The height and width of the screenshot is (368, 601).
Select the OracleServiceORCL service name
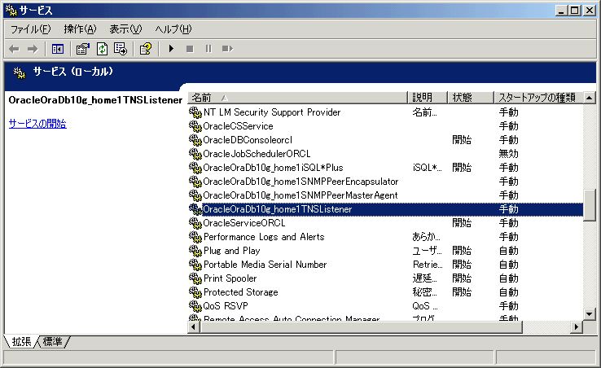[244, 223]
